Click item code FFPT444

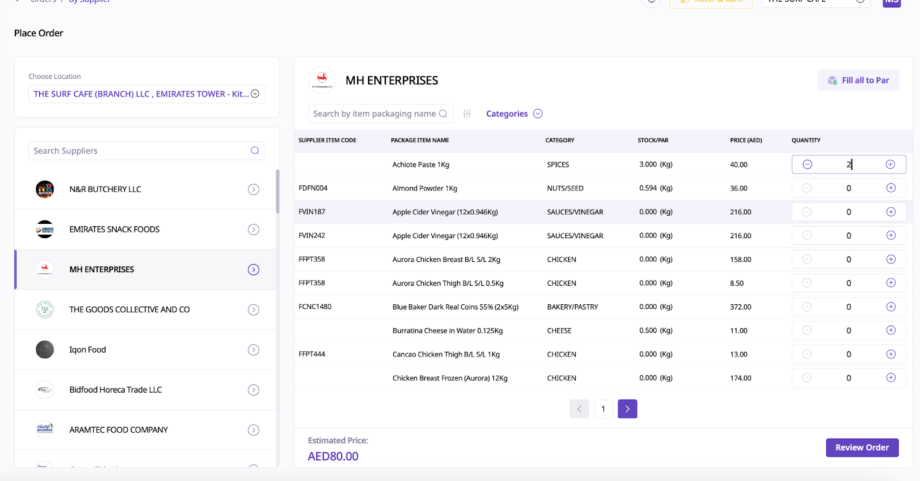pyautogui.click(x=312, y=354)
